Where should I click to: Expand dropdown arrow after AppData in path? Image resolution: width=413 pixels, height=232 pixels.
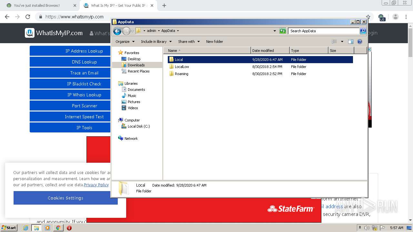tap(178, 31)
